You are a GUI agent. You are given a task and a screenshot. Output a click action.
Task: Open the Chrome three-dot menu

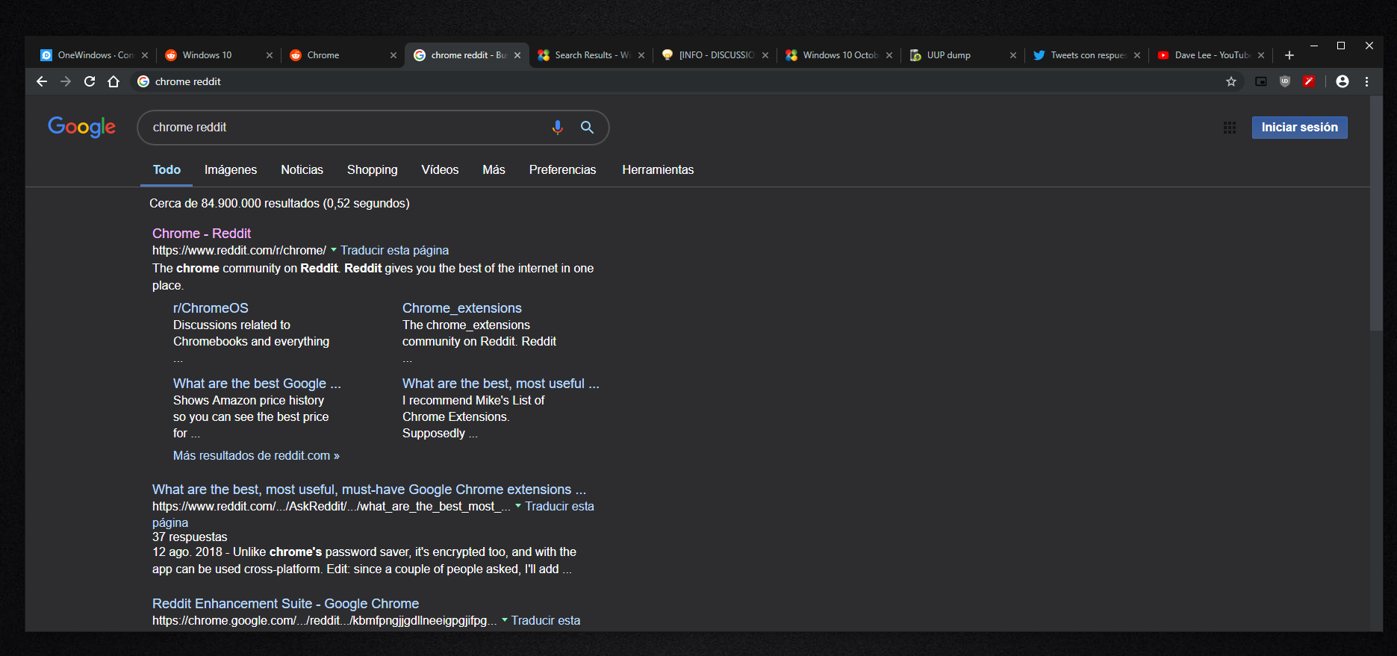[1367, 81]
